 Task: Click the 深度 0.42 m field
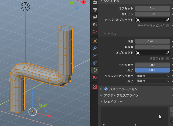click(x=153, y=41)
